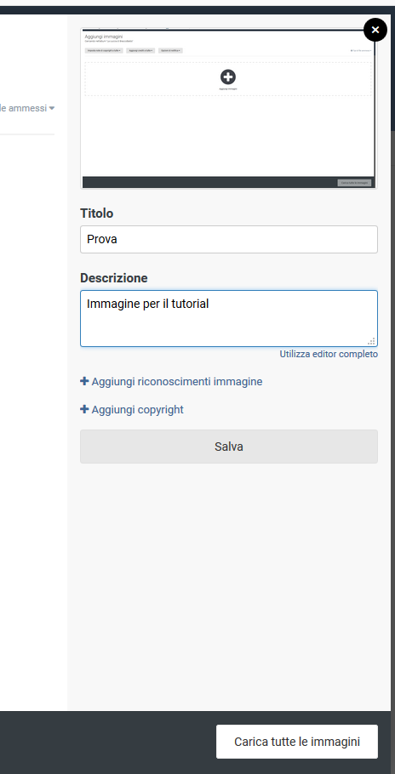Image resolution: width=395 pixels, height=774 pixels.
Task: Expand the Aggiungi riconoscimenti immagine section
Action: click(x=171, y=382)
